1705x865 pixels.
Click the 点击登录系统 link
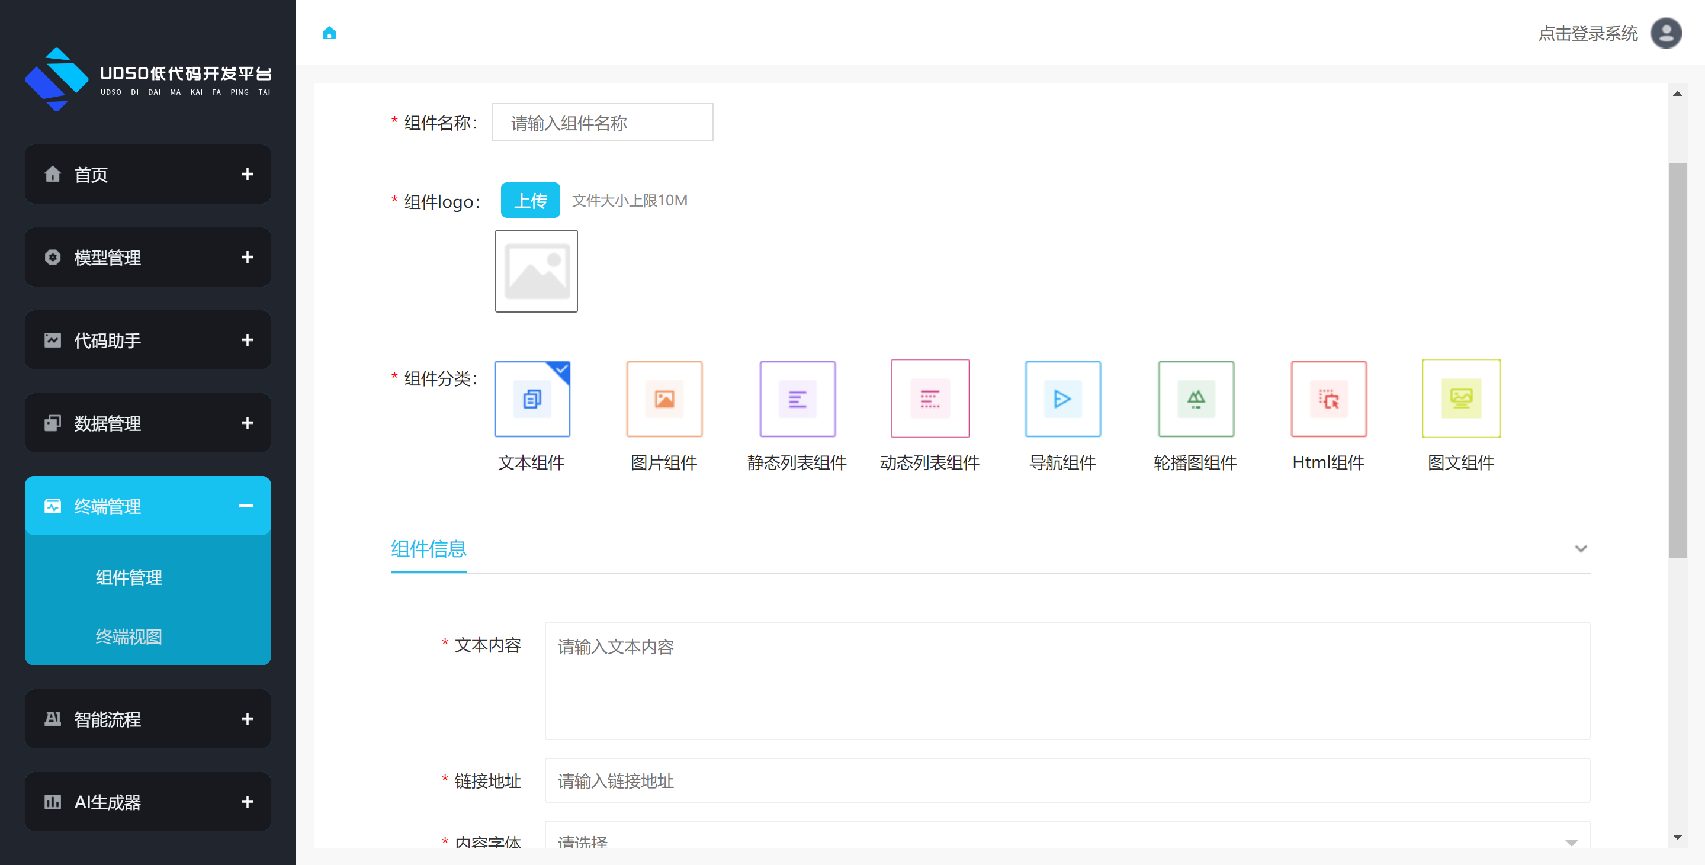tap(1587, 33)
